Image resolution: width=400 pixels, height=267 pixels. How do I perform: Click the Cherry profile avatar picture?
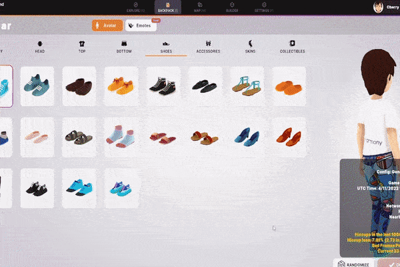(x=378, y=7)
